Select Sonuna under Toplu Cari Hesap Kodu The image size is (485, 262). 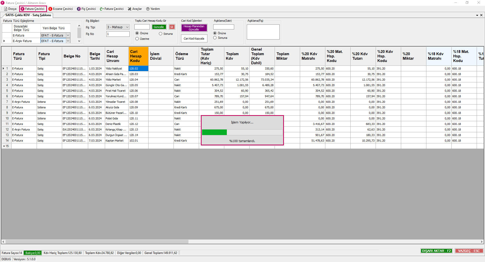tap(161, 34)
